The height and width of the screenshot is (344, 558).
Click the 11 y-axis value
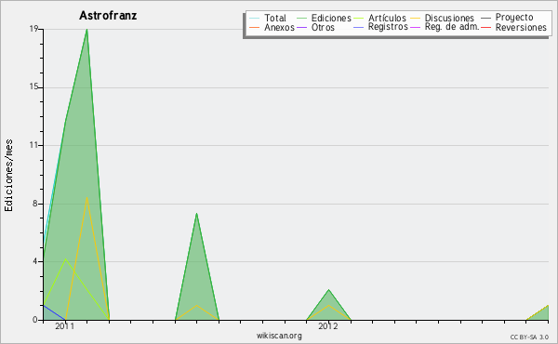coord(33,145)
